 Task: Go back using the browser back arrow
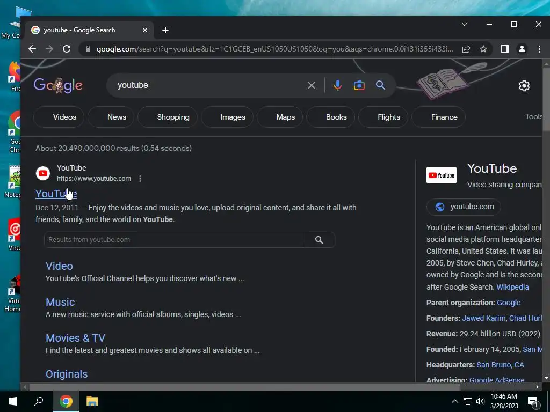[x=32, y=49]
